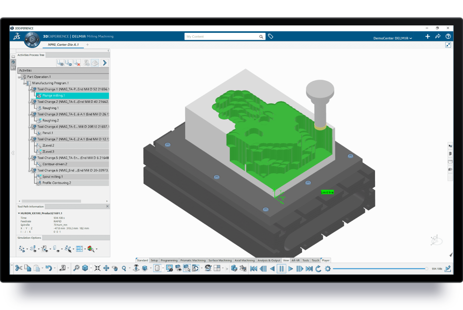Image resolution: width=463 pixels, height=310 pixels.
Task: Close the Tool Path Information panel
Action: [108, 206]
